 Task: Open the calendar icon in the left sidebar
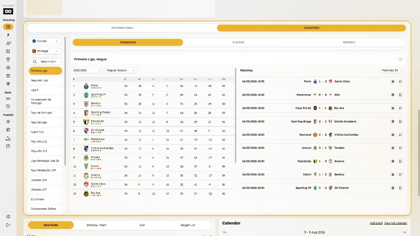(x=8, y=76)
